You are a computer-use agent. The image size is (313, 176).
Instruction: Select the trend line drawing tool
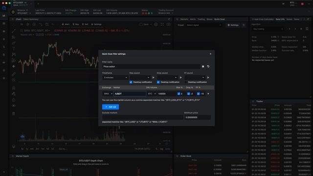pyautogui.click(x=14, y=31)
